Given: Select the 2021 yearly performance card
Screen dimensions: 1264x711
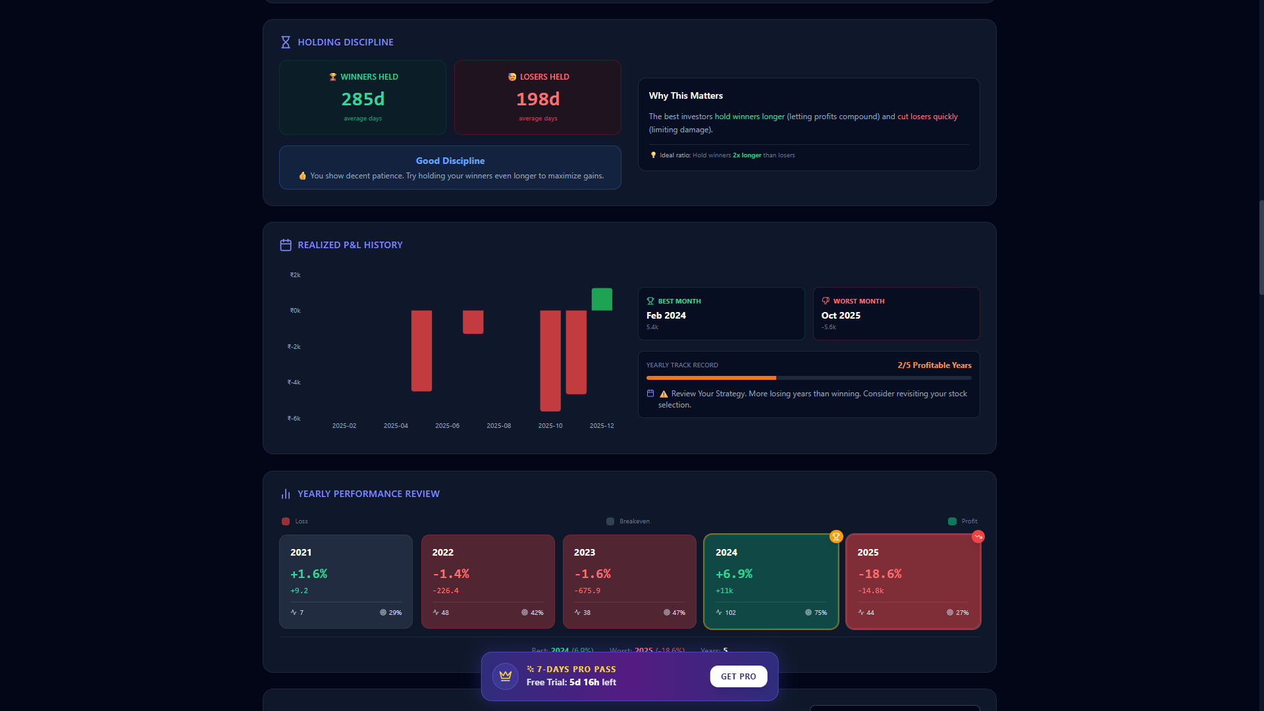Looking at the screenshot, I should (x=346, y=581).
